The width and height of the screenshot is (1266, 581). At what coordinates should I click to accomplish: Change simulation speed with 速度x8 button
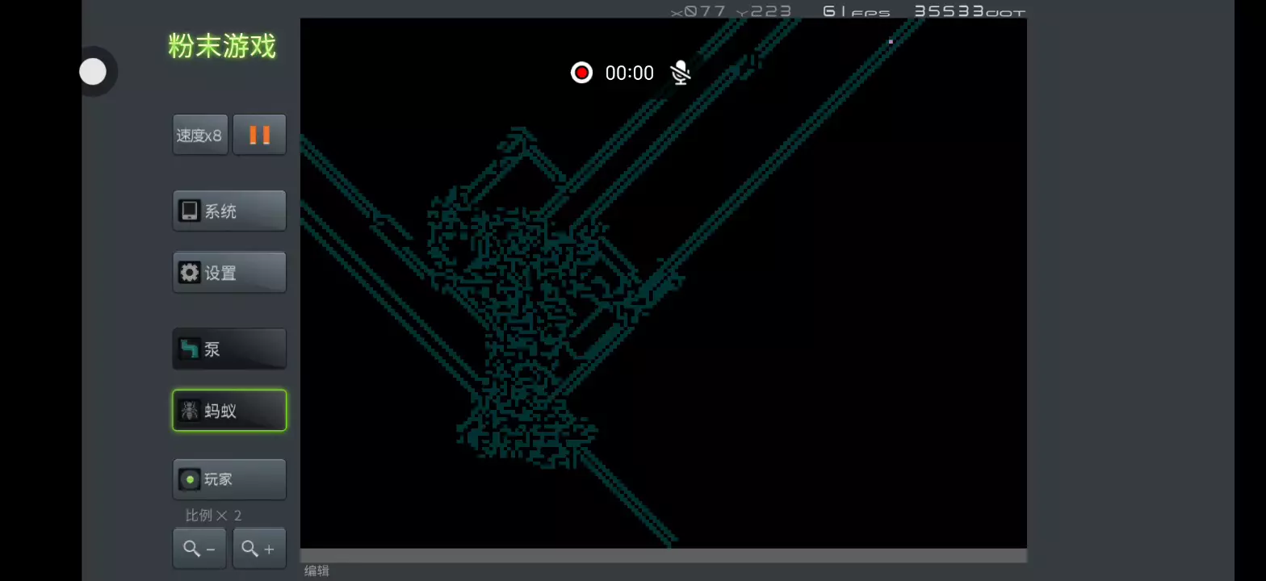[200, 135]
